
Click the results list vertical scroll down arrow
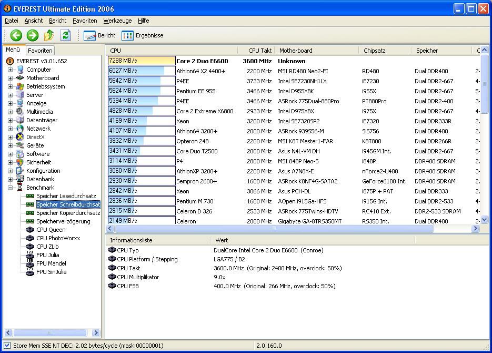(485, 220)
